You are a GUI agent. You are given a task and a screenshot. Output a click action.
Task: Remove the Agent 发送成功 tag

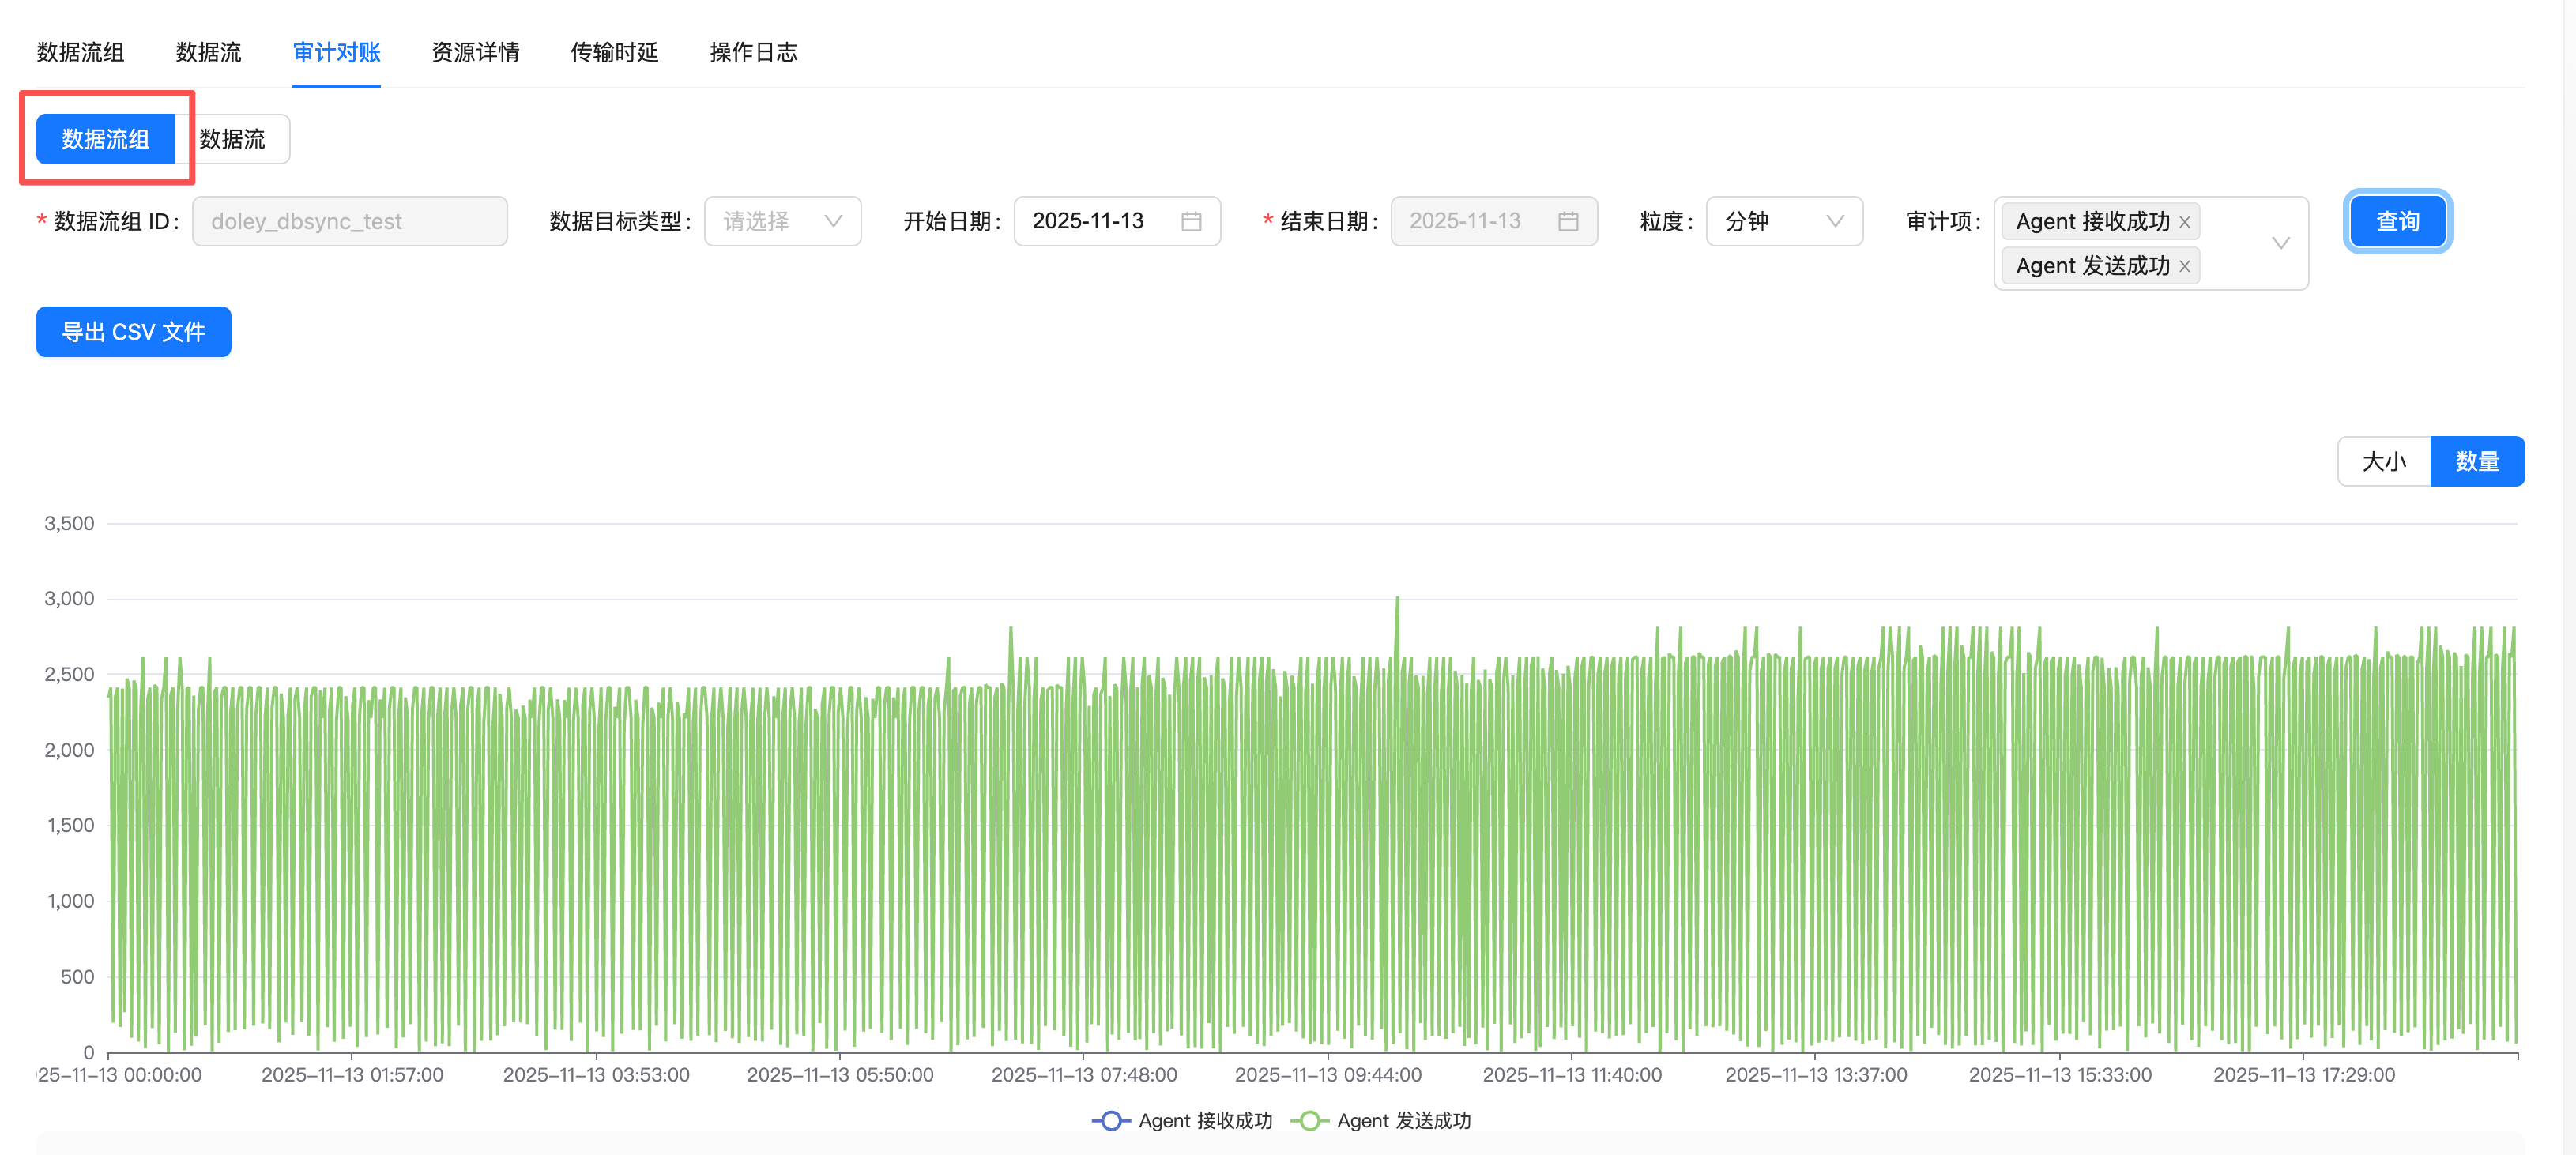pos(2184,266)
